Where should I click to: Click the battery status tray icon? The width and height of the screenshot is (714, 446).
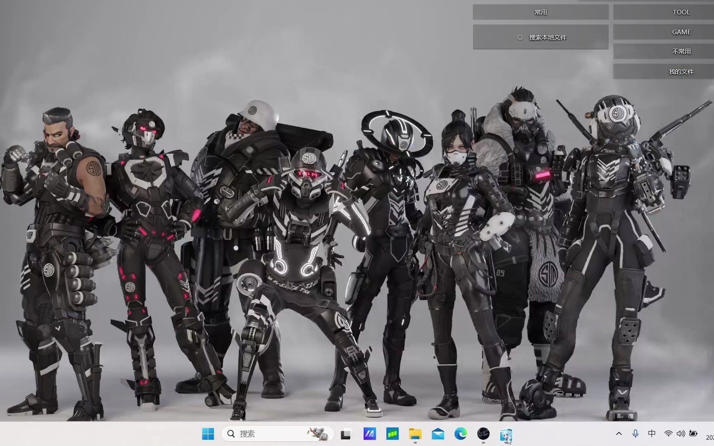[693, 434]
